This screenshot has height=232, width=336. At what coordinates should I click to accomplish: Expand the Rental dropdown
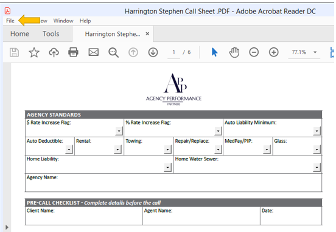tap(117, 149)
